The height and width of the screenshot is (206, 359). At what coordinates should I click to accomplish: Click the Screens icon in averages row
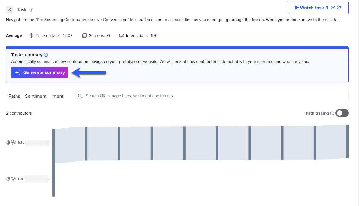[84, 35]
